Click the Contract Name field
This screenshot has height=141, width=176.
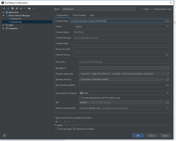tap(121, 32)
